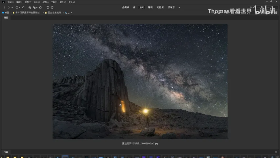
Task: Click the Adobe Bridge app icon
Action: coord(3,2)
